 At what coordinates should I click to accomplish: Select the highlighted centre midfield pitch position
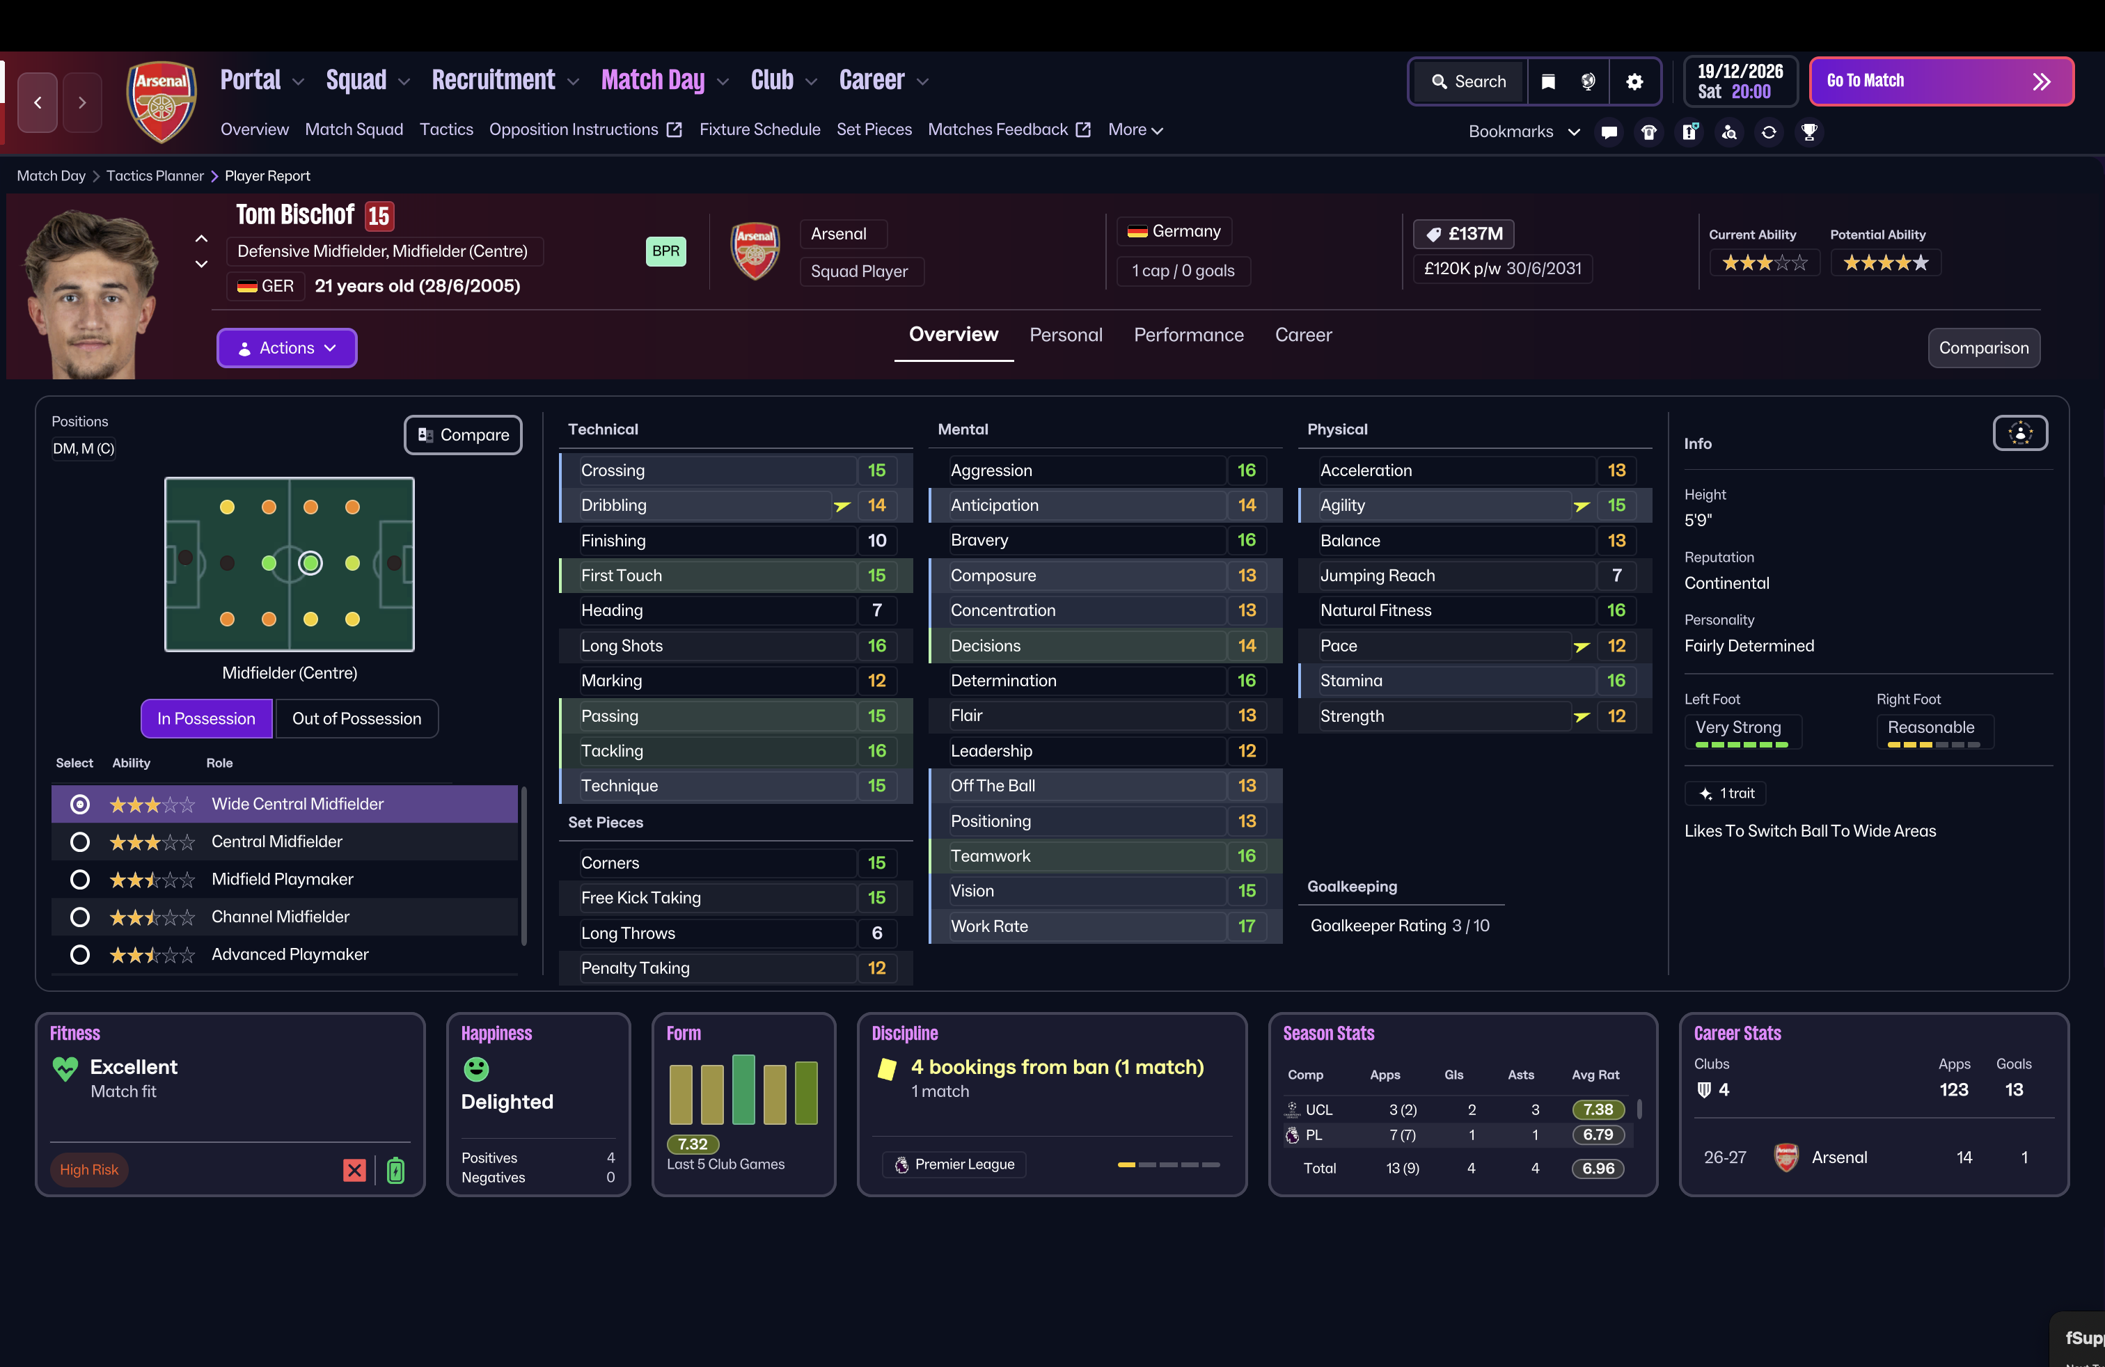tap(310, 562)
